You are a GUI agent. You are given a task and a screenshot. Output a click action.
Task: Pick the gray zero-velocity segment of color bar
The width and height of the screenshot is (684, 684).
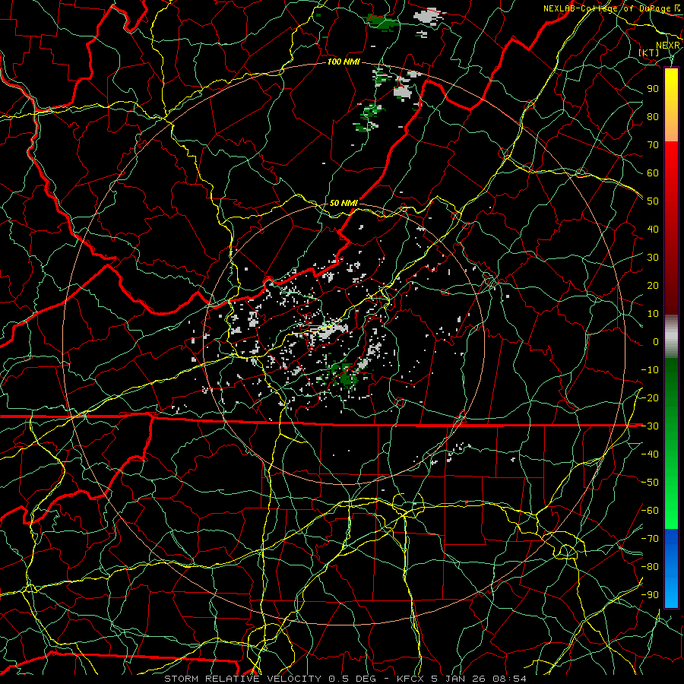(671, 337)
